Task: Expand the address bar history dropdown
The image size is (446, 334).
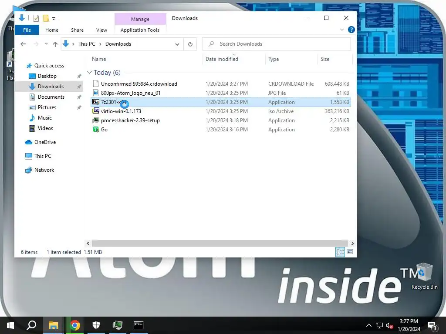Action: coord(177,44)
